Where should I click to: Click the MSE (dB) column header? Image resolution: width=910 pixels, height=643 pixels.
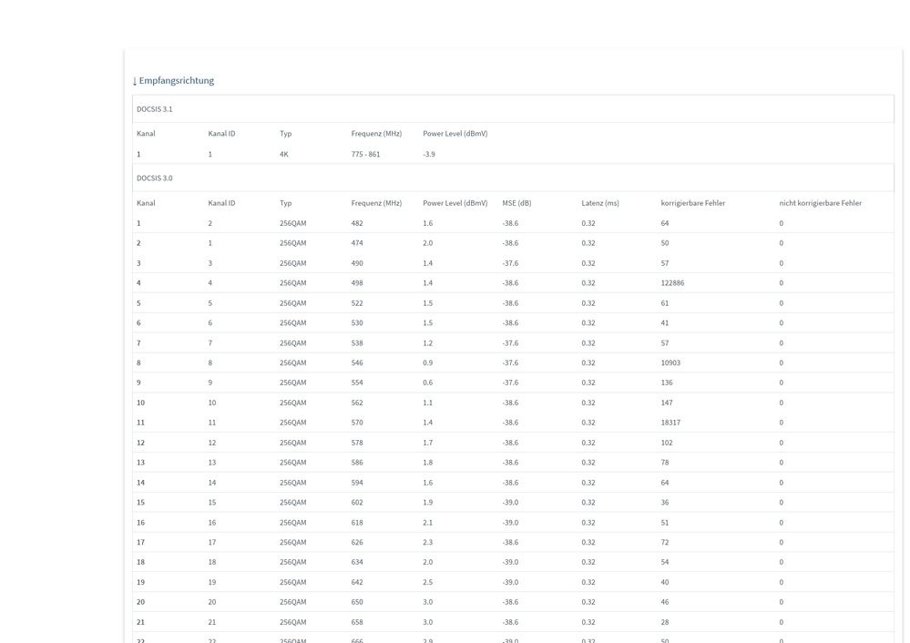516,203
